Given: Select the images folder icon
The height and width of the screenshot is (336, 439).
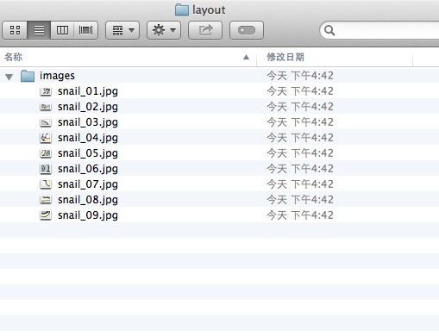Looking at the screenshot, I should tap(28, 76).
